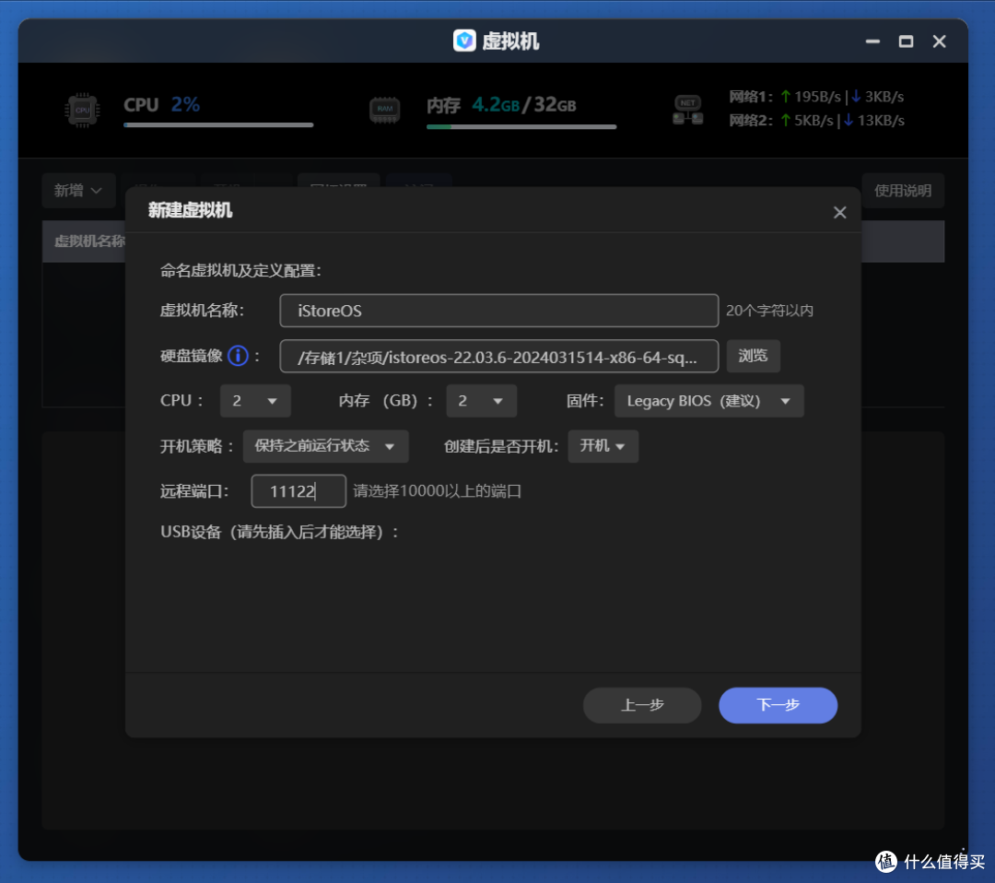
Task: Click the '20个字符以内' hint text
Action: [769, 311]
